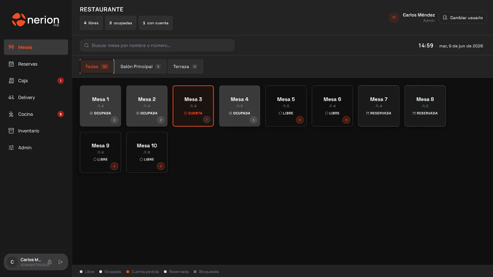The width and height of the screenshot is (493, 277).
Task: Select the Mesa 5 table name
Action: click(x=286, y=99)
